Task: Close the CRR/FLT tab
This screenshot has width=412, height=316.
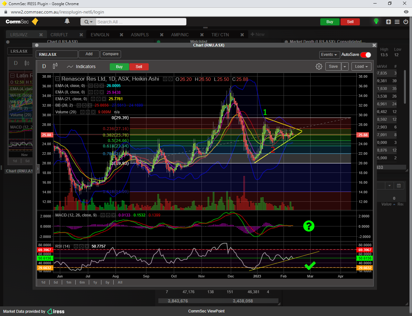Action: (x=81, y=35)
